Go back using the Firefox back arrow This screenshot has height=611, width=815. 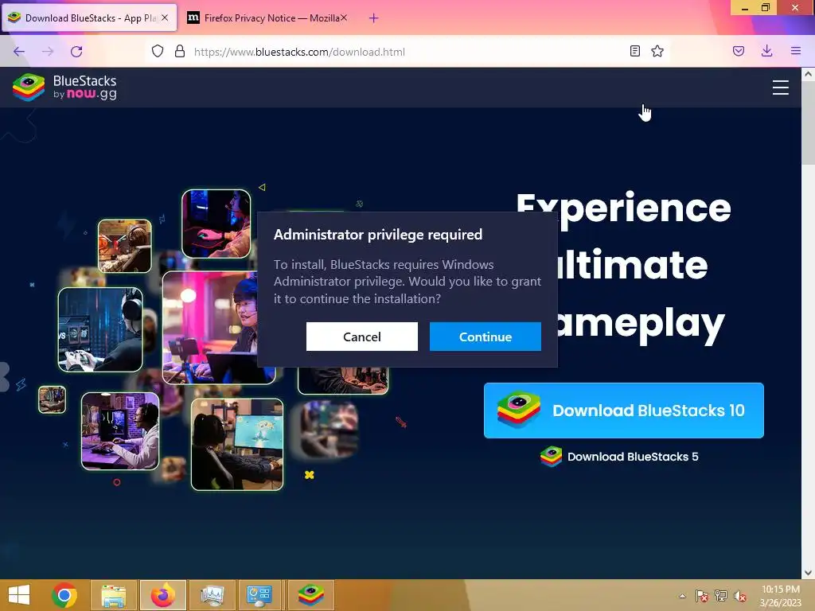[19, 52]
